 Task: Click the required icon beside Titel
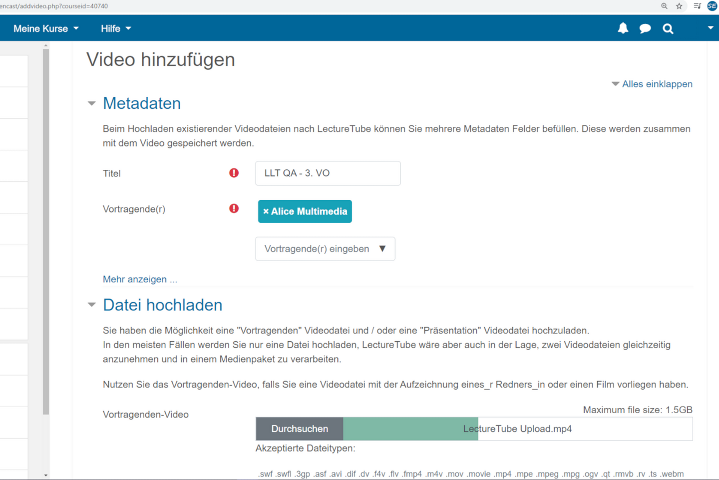[x=234, y=173]
